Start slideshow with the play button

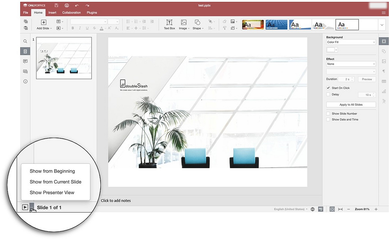(x=25, y=207)
